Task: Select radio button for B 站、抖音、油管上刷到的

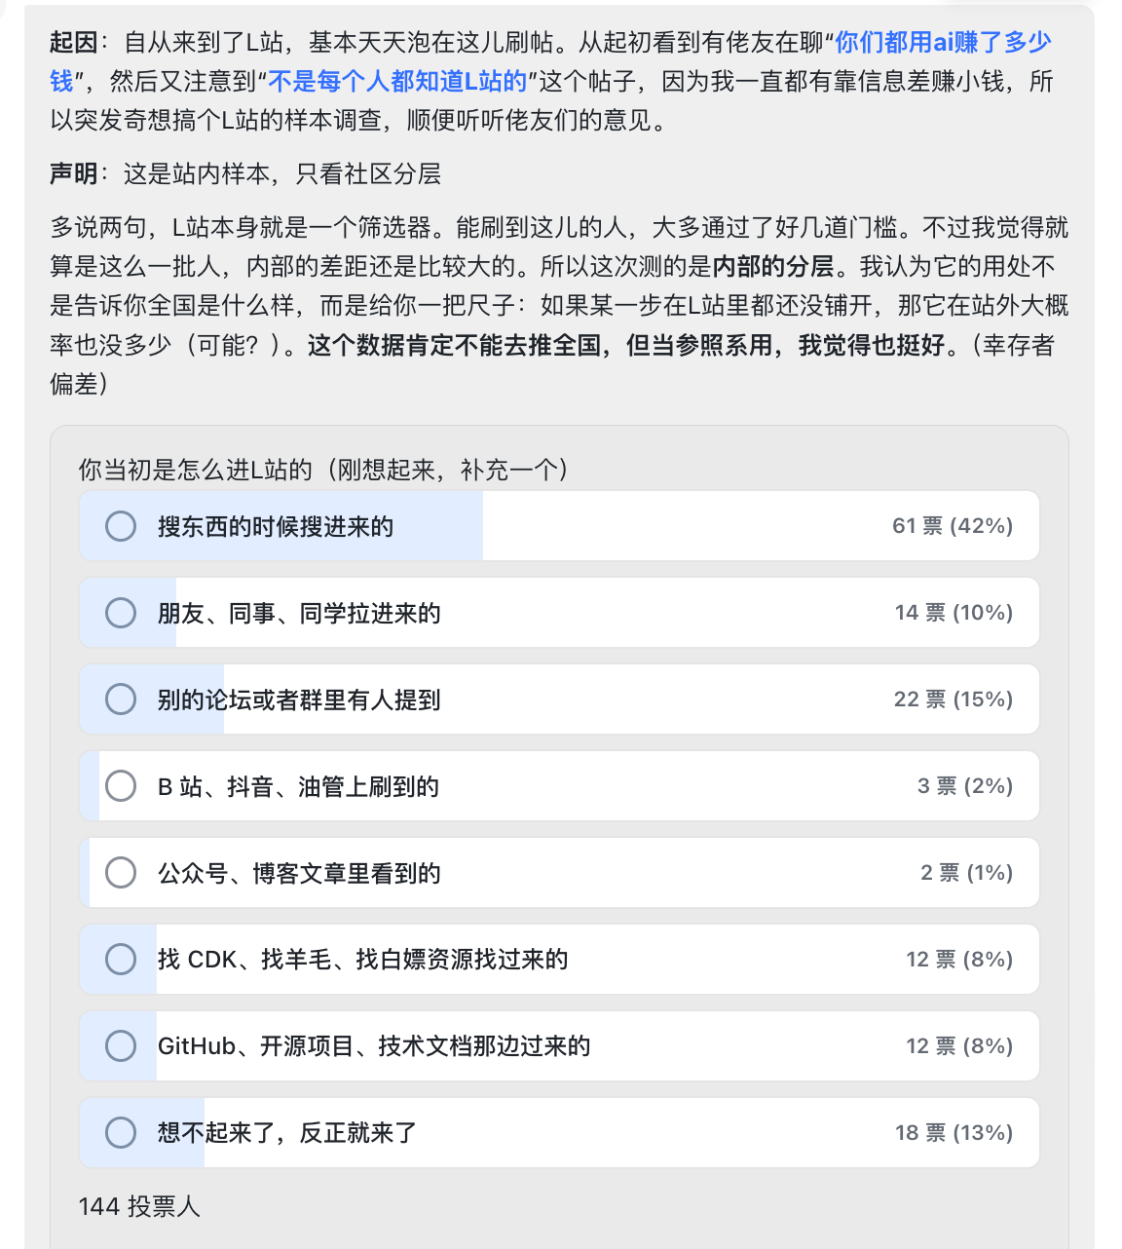Action: pyautogui.click(x=121, y=786)
